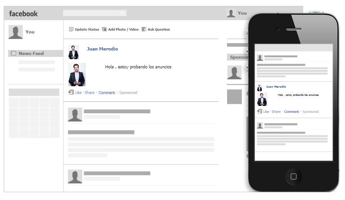The width and height of the screenshot is (345, 200).
Task: Click the Update Status icon
Action: click(x=71, y=29)
